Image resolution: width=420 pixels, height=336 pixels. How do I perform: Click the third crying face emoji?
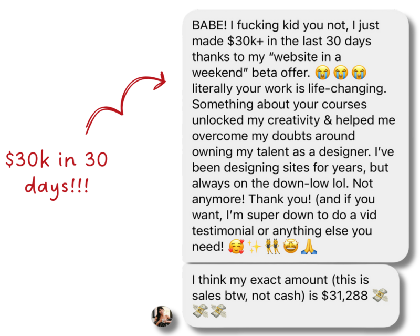click(359, 73)
